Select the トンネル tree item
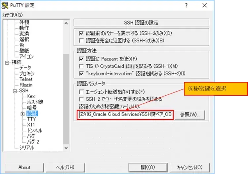The image size is (248, 174). [34, 130]
